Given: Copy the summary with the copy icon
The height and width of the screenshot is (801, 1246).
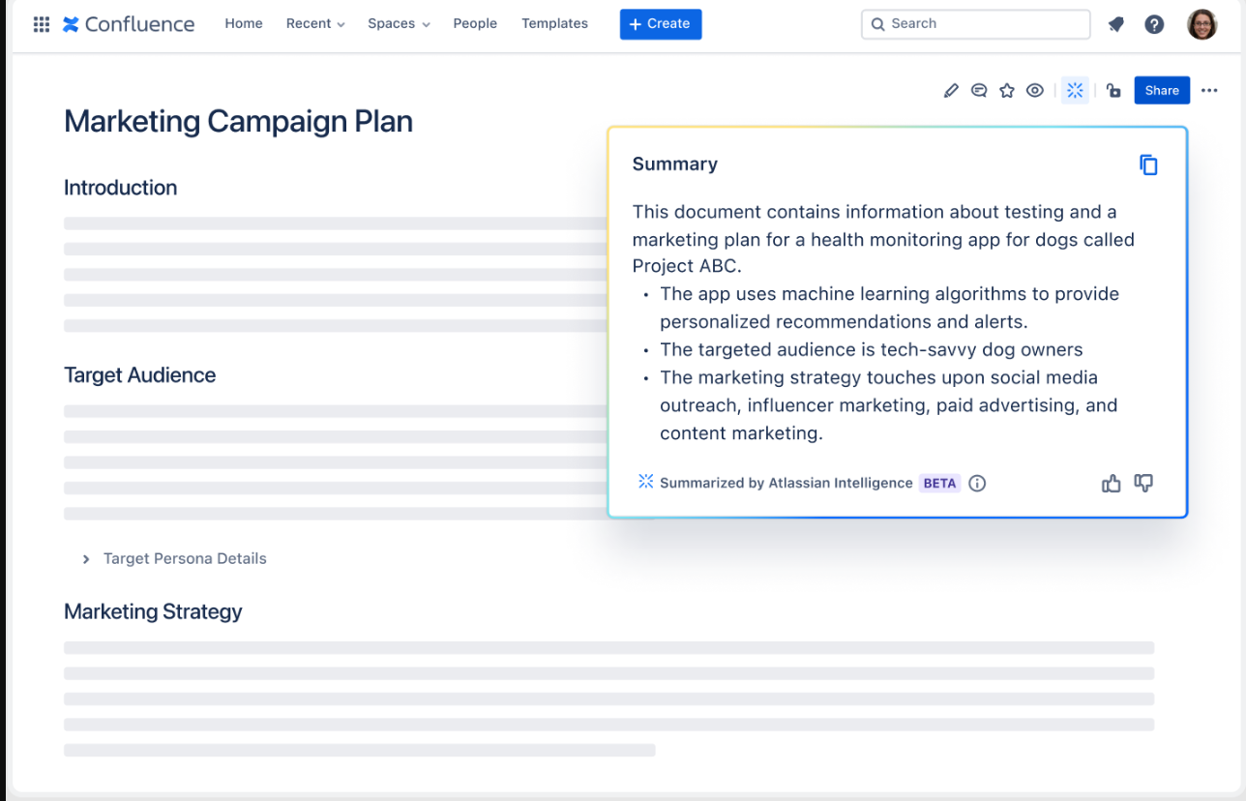Looking at the screenshot, I should [x=1148, y=165].
